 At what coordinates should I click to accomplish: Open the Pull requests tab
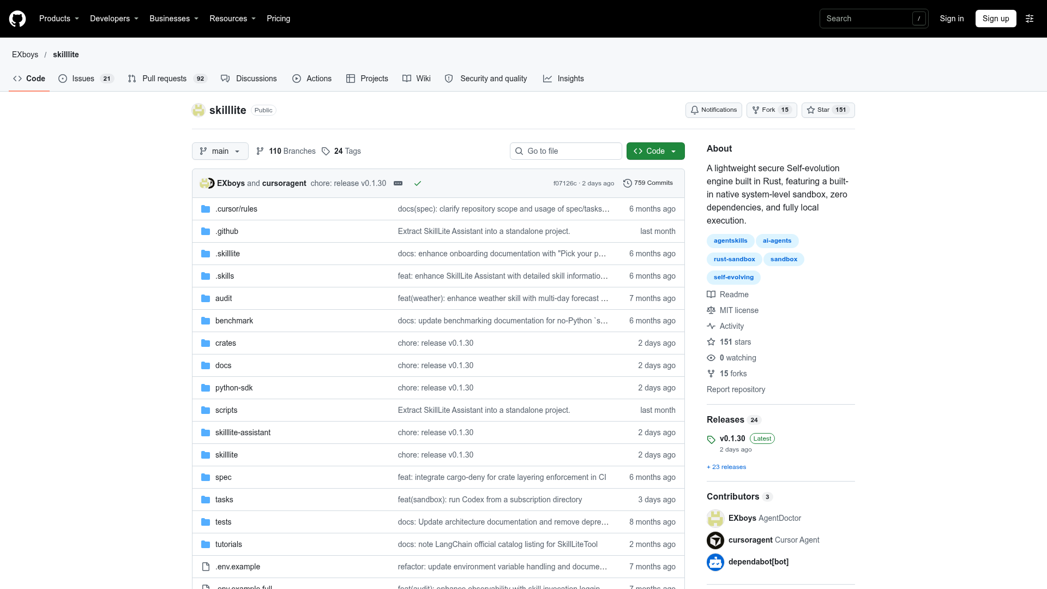coord(167,79)
